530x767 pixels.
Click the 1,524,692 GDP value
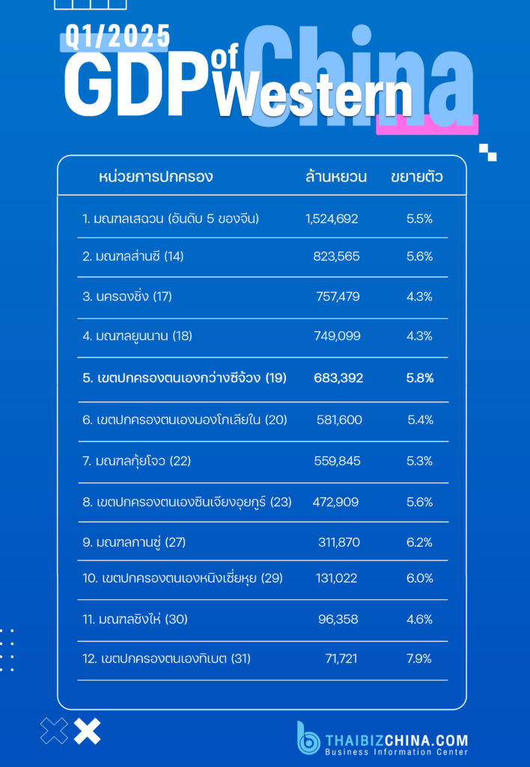point(332,218)
